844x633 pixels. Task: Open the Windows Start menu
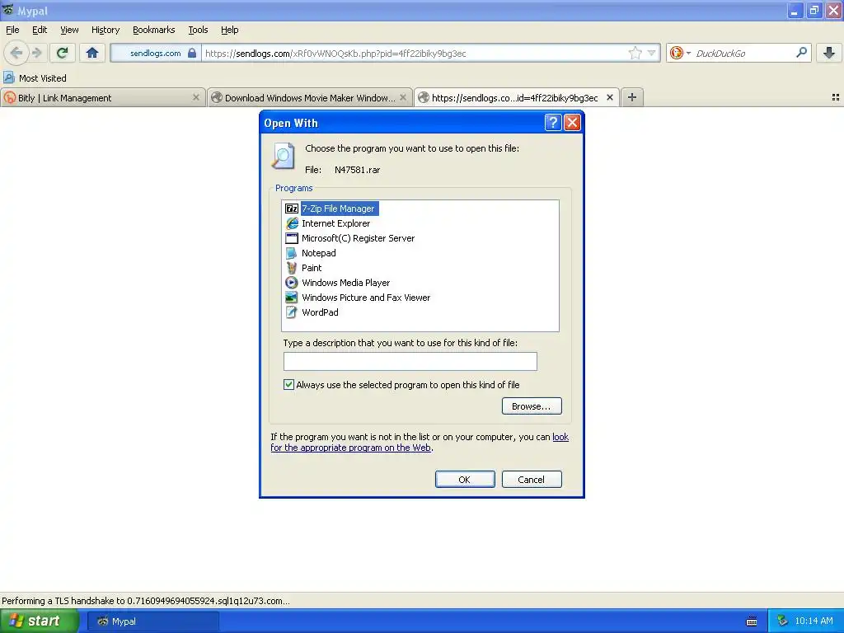click(40, 621)
